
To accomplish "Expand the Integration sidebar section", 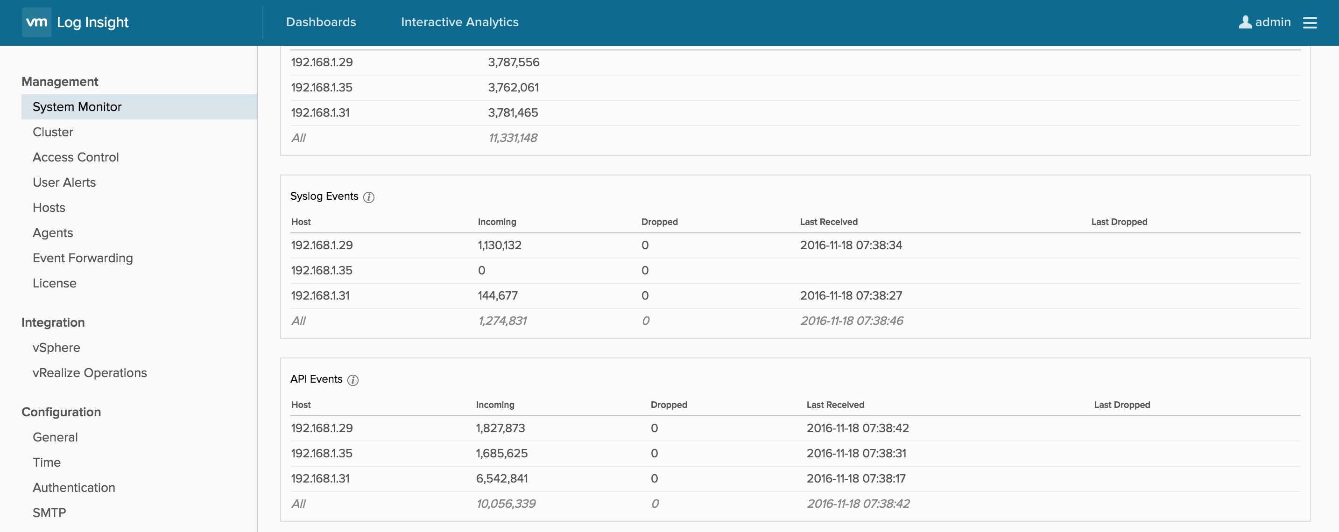I will (53, 322).
